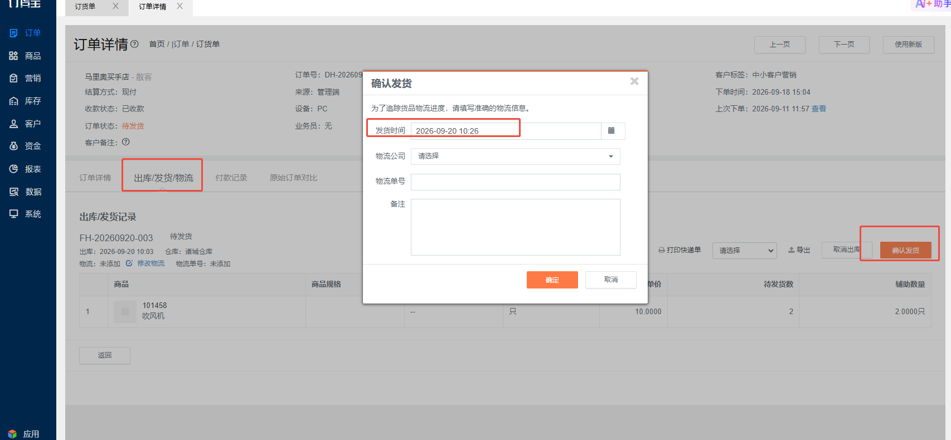Click the 导出 export button
Image resolution: width=951 pixels, height=440 pixels.
tap(799, 250)
